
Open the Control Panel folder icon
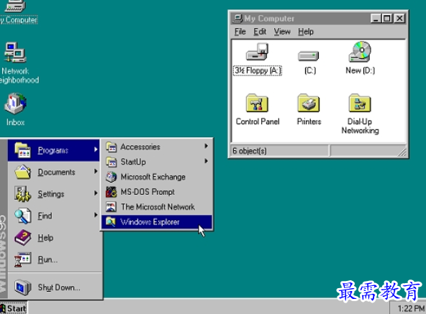point(257,103)
